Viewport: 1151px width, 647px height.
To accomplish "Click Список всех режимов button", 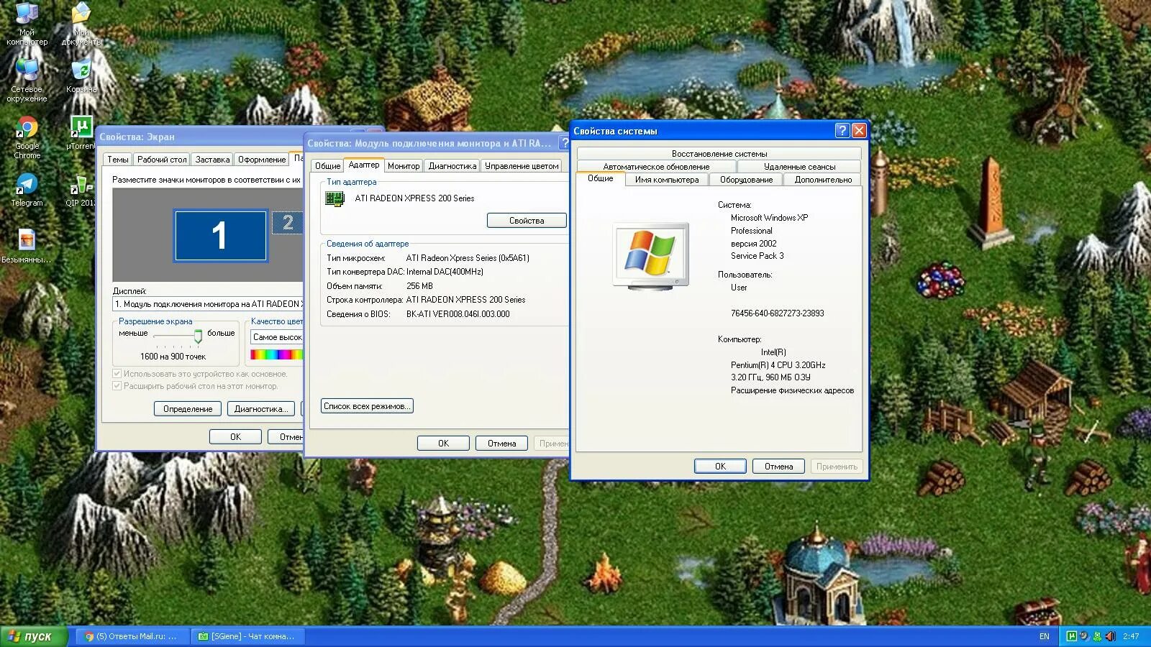I will pos(367,406).
